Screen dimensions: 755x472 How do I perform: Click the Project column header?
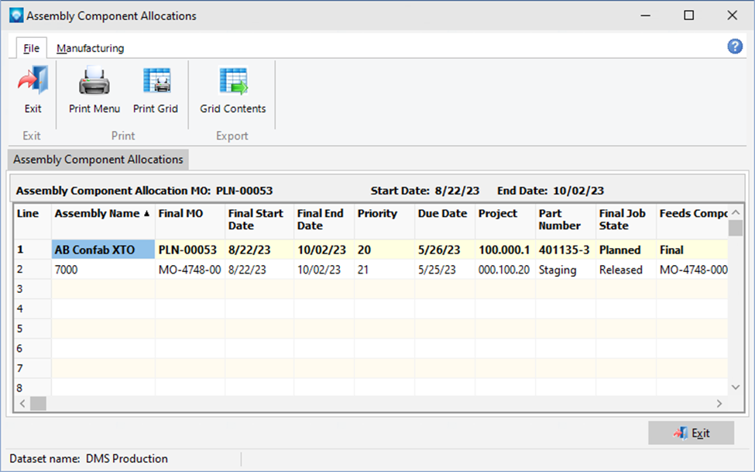[x=505, y=220]
